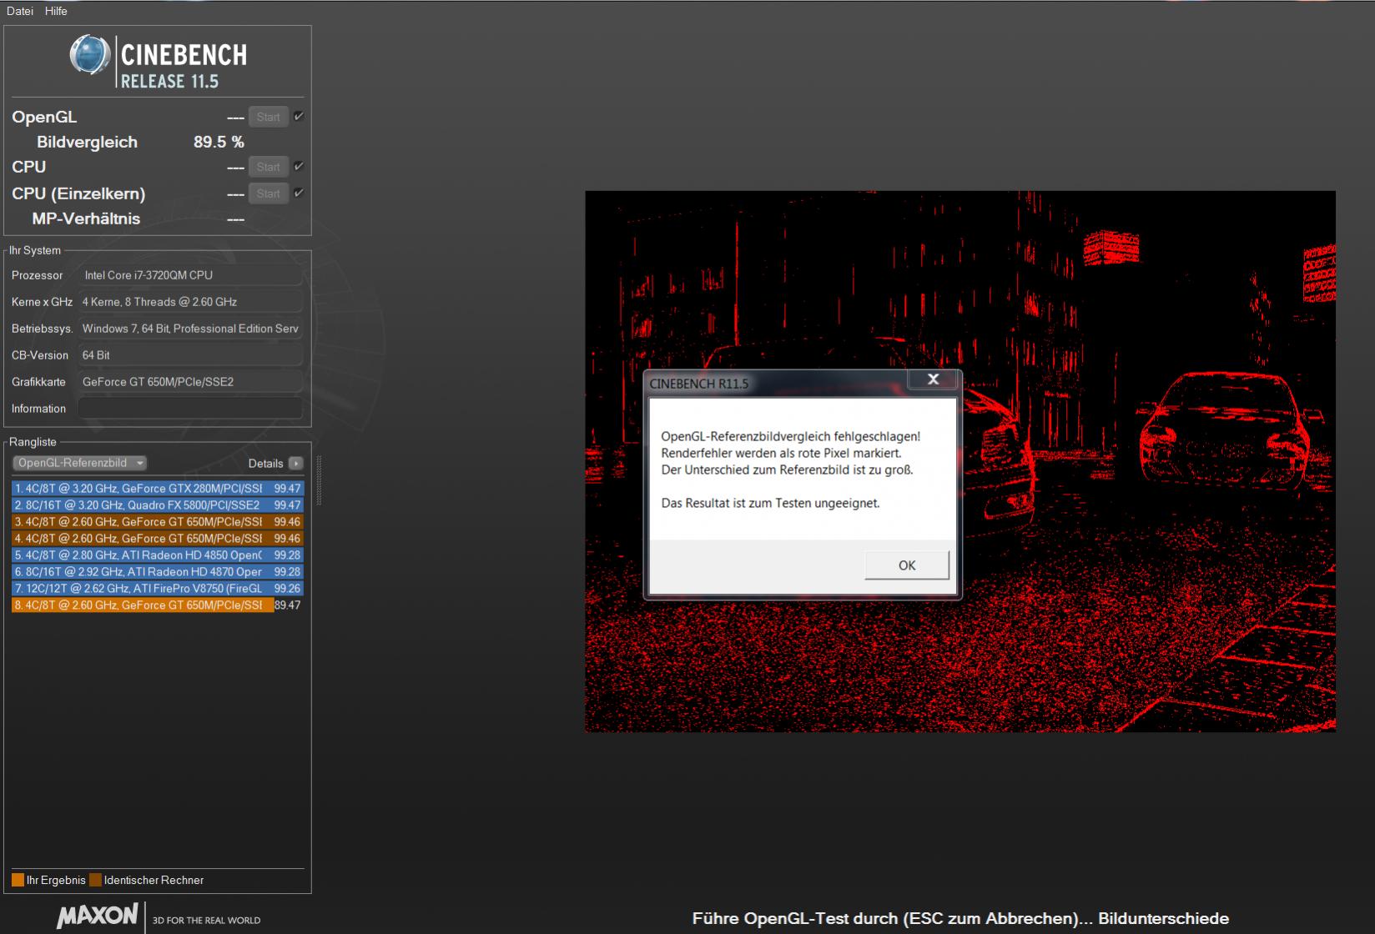The height and width of the screenshot is (934, 1375).
Task: Select ranking entry 8 with score 89.47
Action: 158,605
